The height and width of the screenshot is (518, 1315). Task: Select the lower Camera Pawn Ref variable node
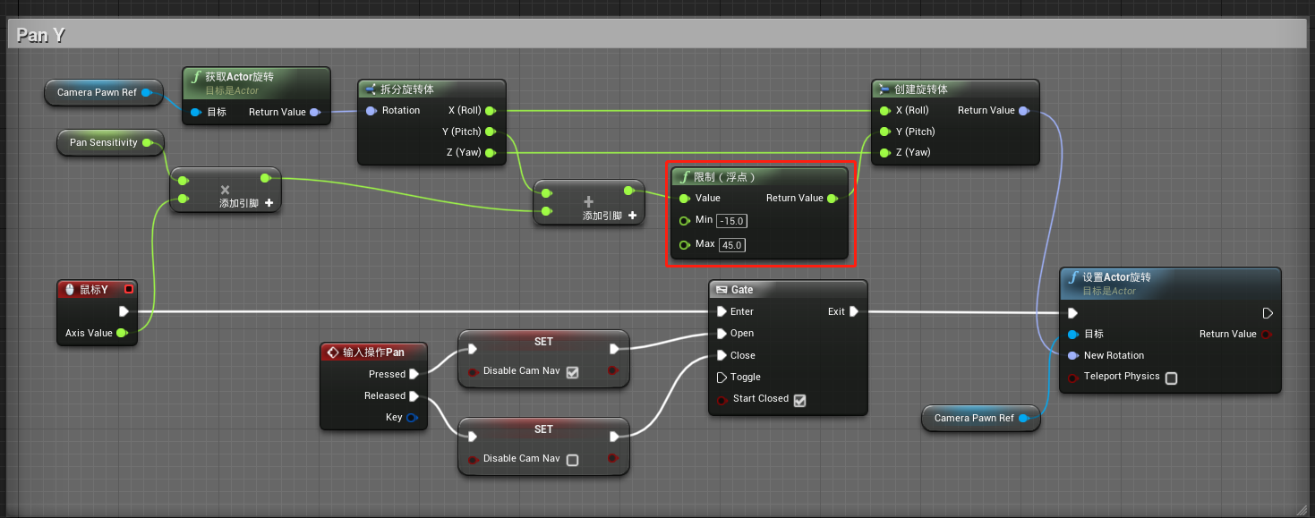(x=981, y=418)
